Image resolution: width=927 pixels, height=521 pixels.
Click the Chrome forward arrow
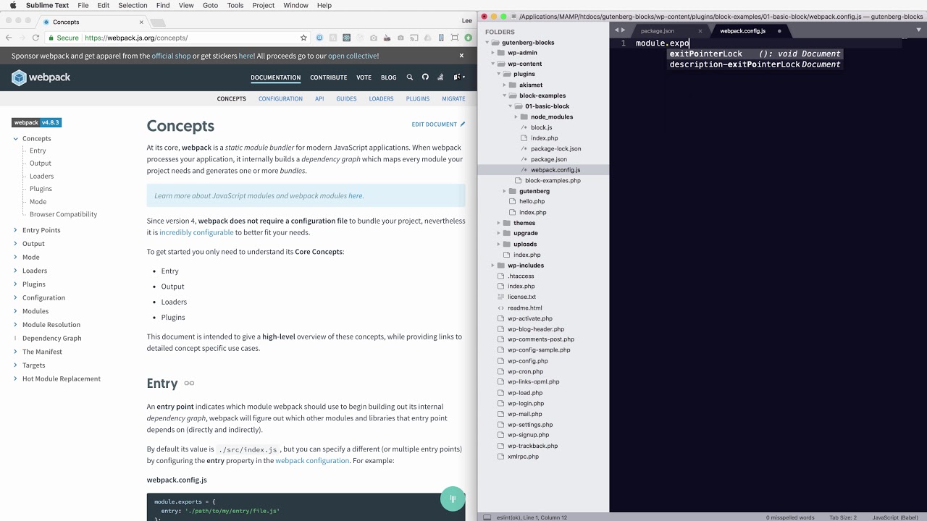[x=22, y=38]
